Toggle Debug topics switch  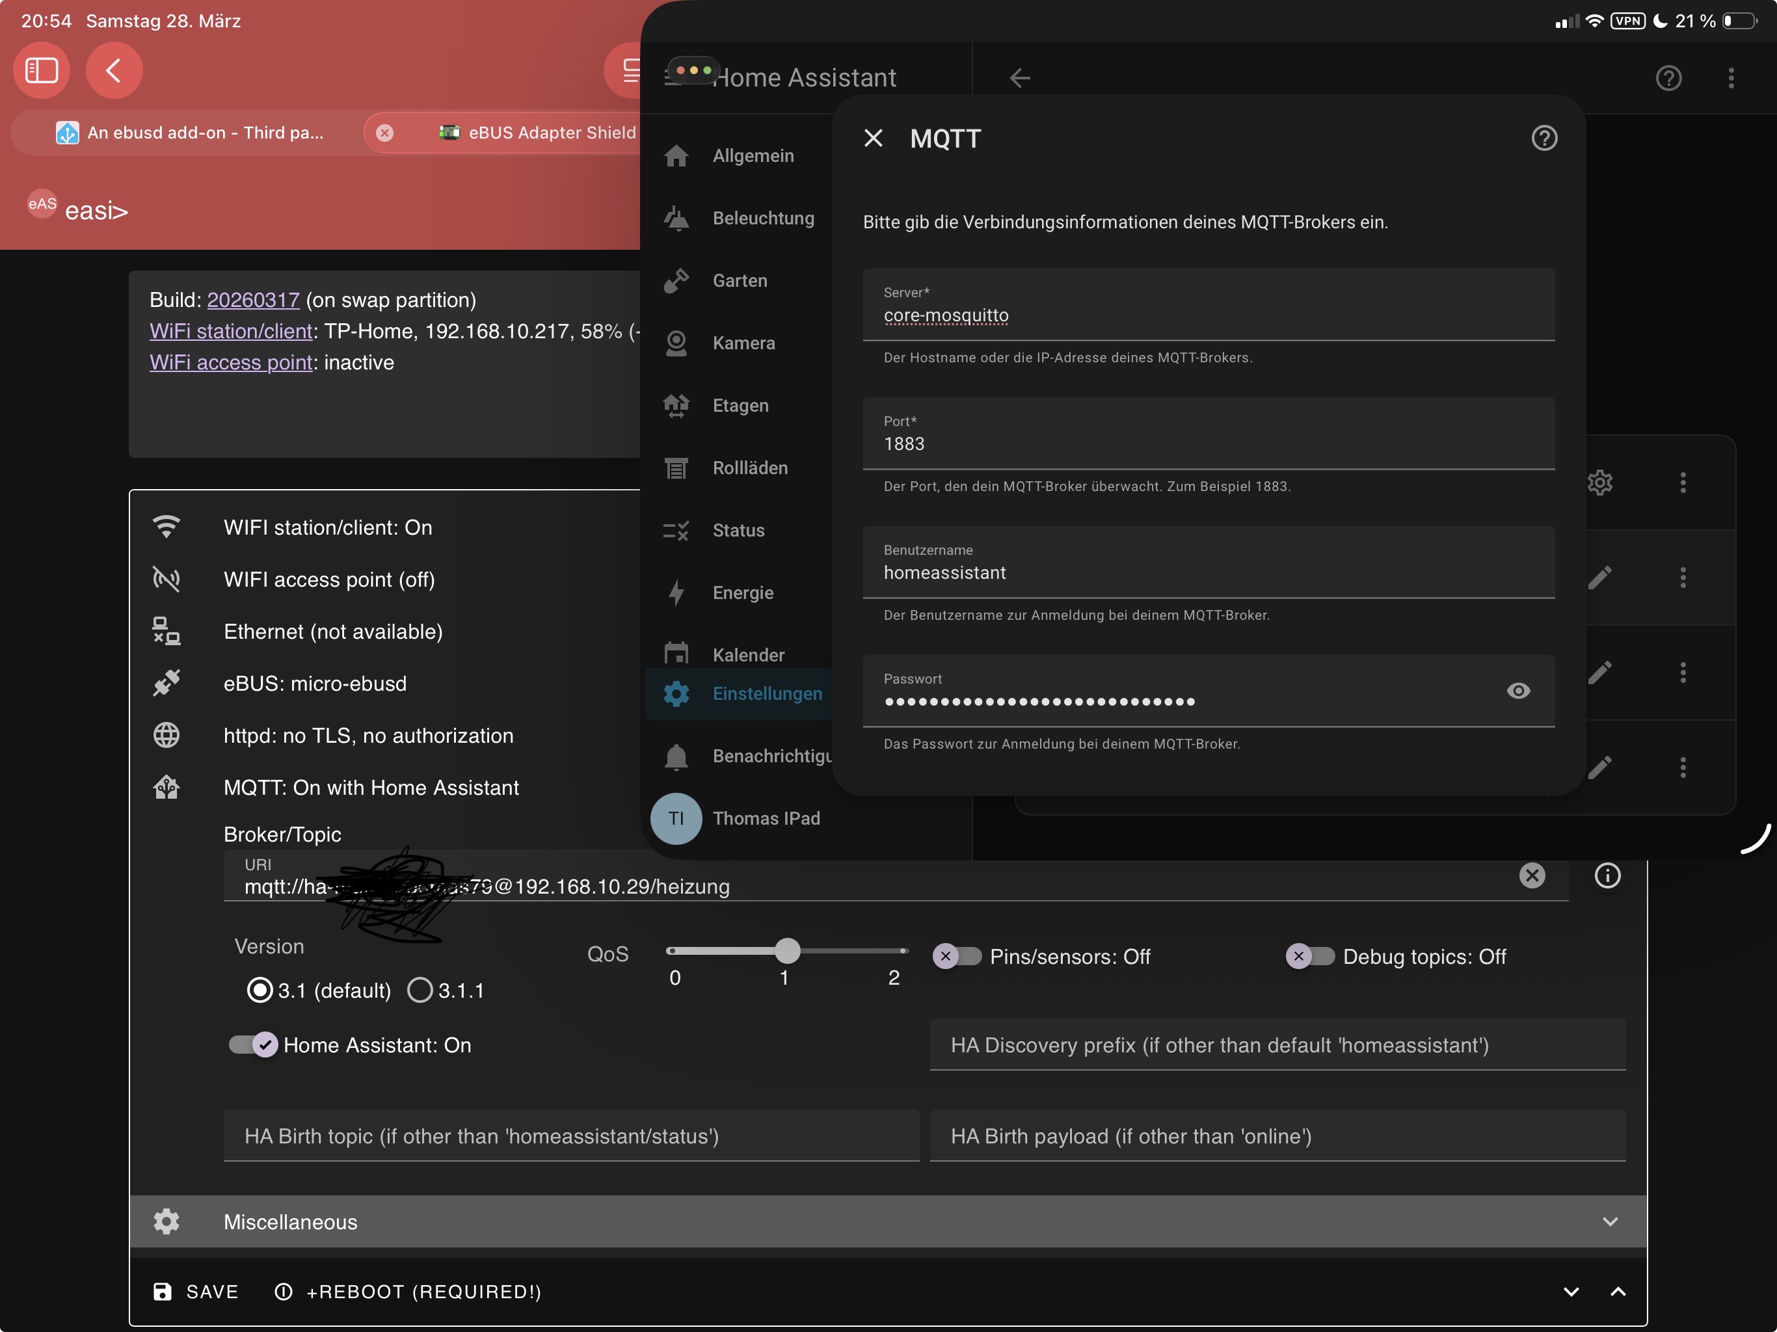(1310, 956)
